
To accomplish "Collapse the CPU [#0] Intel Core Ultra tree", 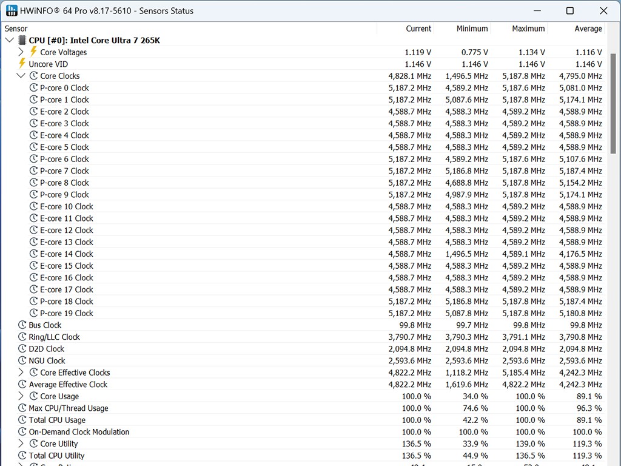I will pos(9,41).
